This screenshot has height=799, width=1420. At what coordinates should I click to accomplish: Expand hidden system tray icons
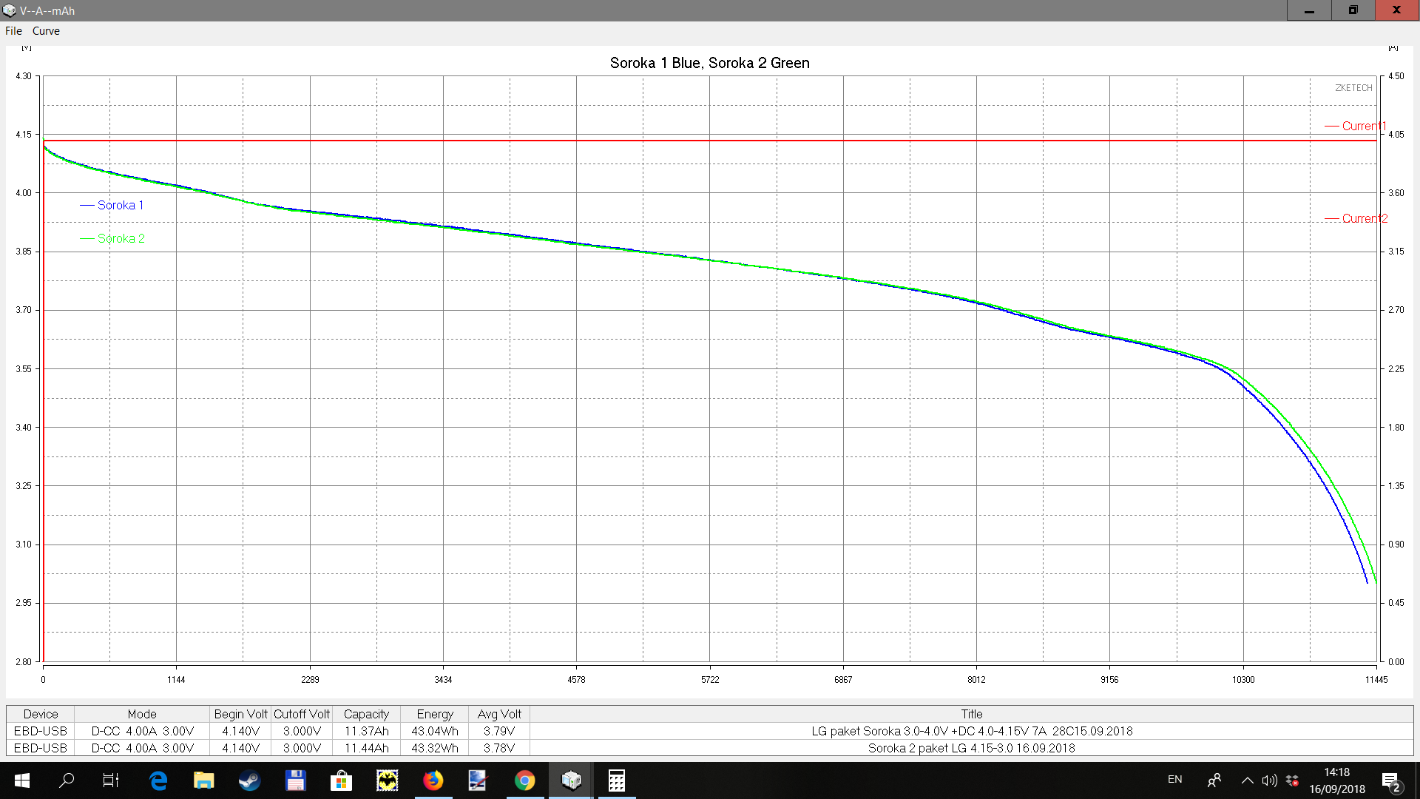[x=1247, y=780]
